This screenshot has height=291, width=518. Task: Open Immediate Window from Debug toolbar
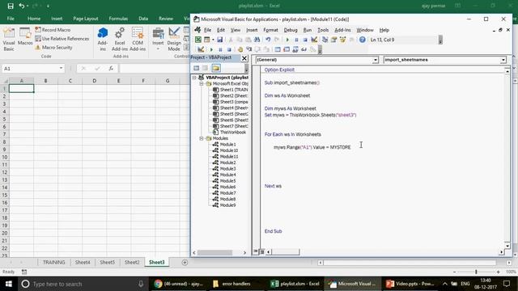[x=287, y=49]
